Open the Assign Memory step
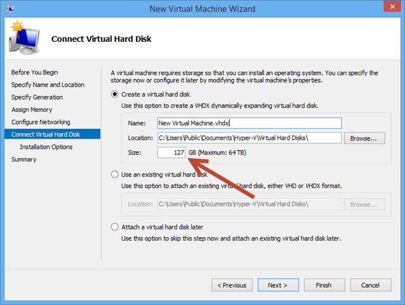The height and width of the screenshot is (305, 405). tap(33, 109)
